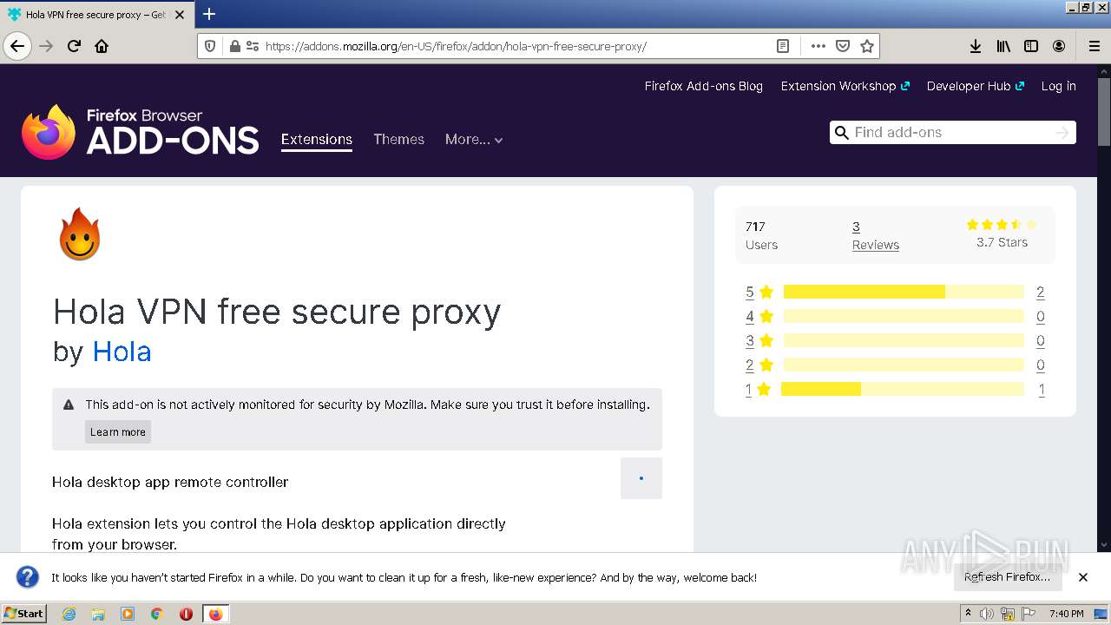Viewport: 1111px width, 625px height.
Task: Click the 1-star review count 1
Action: pyautogui.click(x=1042, y=390)
